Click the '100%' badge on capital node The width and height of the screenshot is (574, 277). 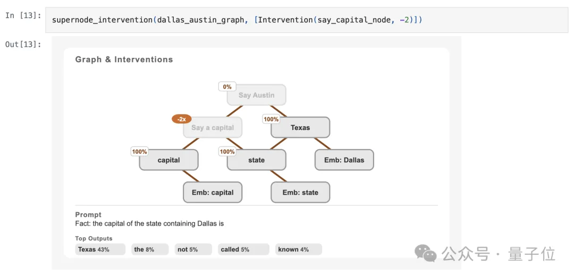pyautogui.click(x=139, y=152)
